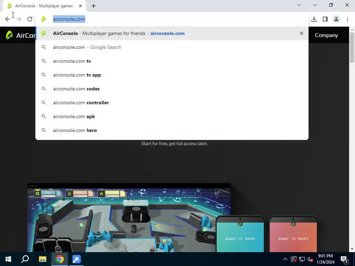Open the Chrome profile avatar
Image resolution: width=355 pixels, height=266 pixels.
336,19
